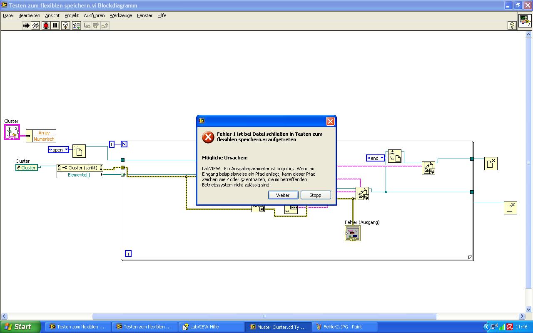Toggle highlight execution lightbulb
Screen dimensions: 533x333
point(65,25)
